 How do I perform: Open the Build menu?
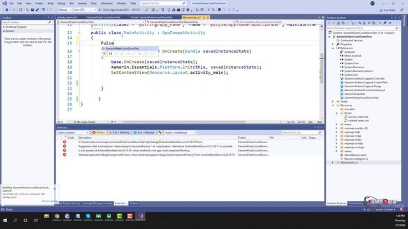click(x=50, y=3)
